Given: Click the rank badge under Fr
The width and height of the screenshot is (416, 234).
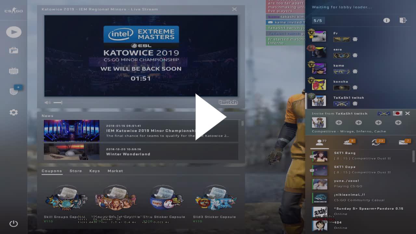Looking at the screenshot, I should point(342,39).
